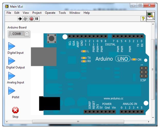The height and width of the screenshot is (128, 160).
Task: Click the Stop label text
Action: coord(15,117)
